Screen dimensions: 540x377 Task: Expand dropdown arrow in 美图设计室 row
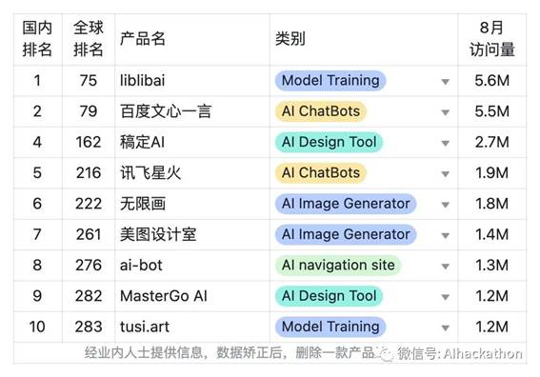pos(446,235)
